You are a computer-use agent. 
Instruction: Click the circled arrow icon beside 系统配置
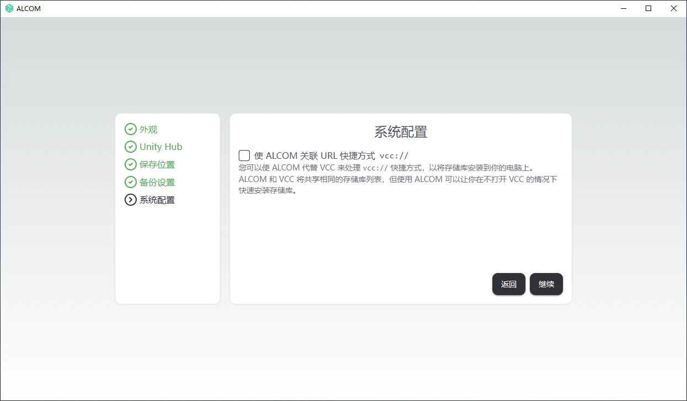pos(131,200)
